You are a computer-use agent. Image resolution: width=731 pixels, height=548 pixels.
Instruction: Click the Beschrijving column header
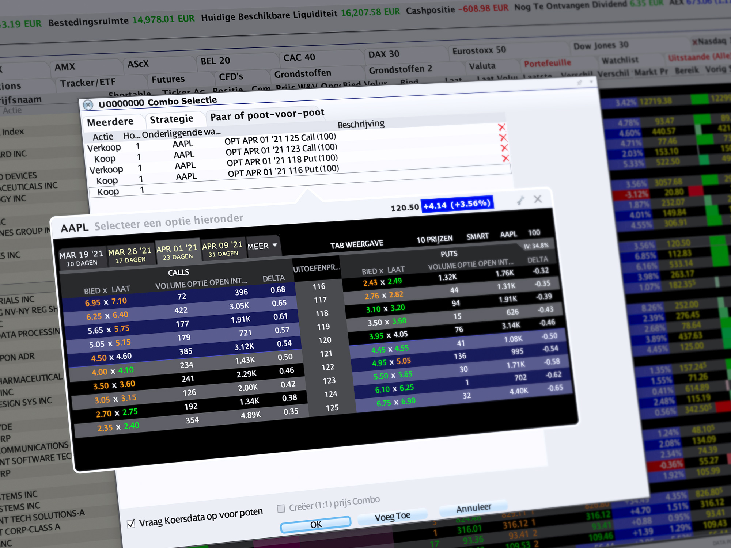tap(361, 125)
